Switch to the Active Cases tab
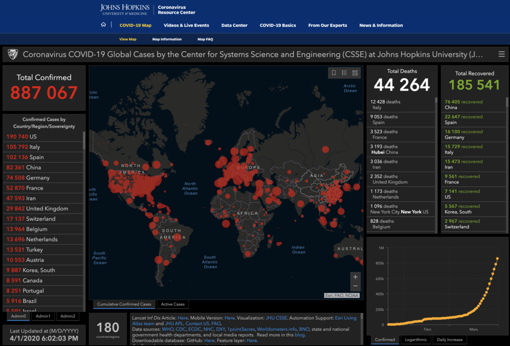 [173, 304]
